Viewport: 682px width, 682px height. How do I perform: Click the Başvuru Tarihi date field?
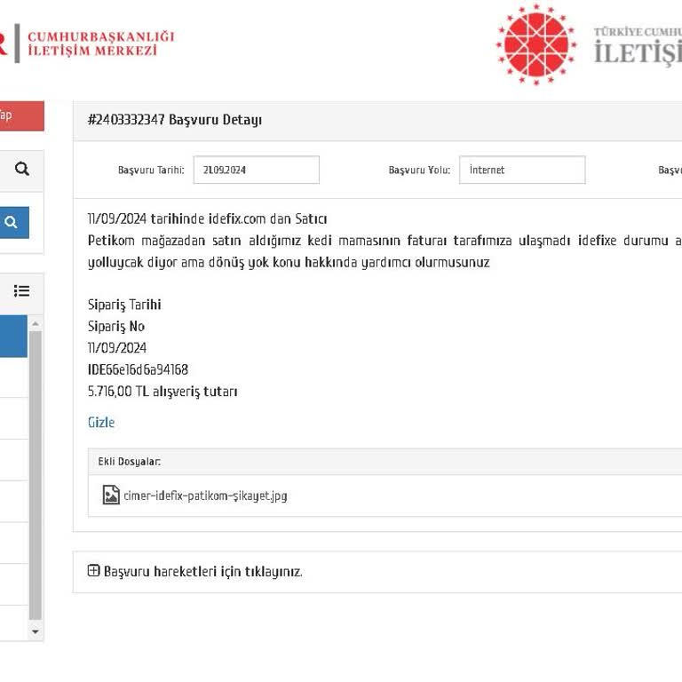pyautogui.click(x=256, y=170)
